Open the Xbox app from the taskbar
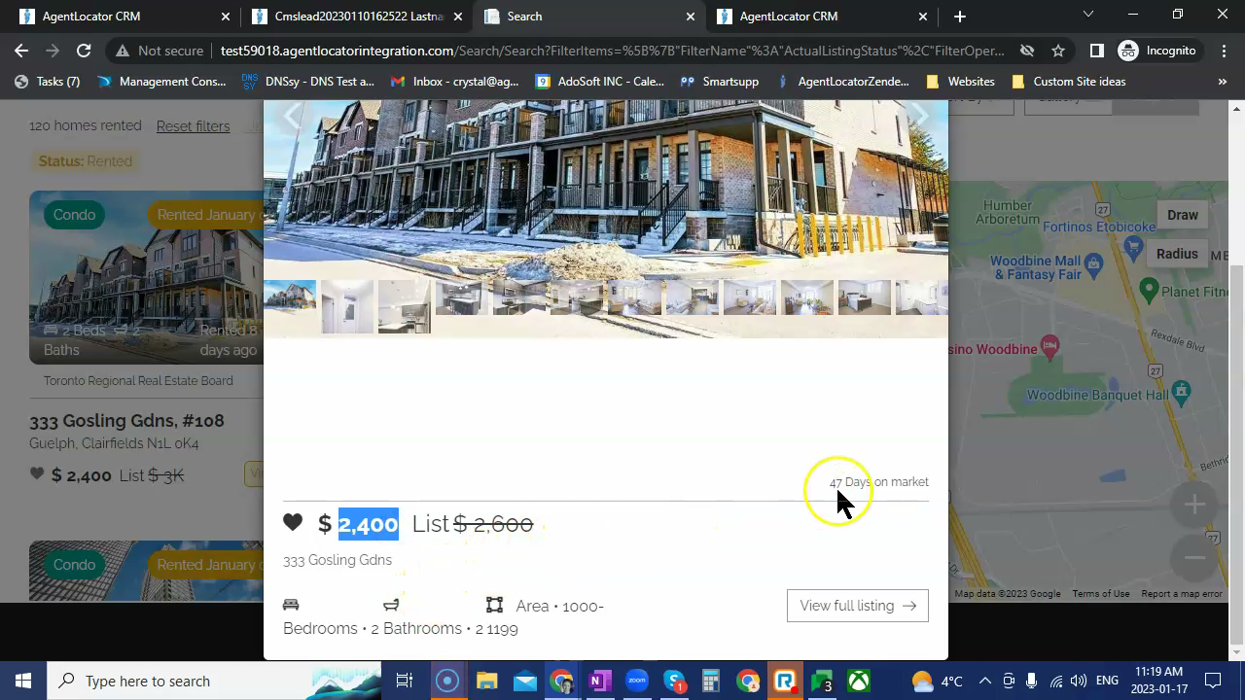1245x700 pixels. tap(859, 681)
